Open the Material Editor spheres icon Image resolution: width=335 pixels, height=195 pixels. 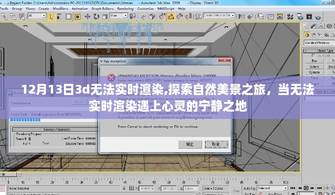point(290,17)
